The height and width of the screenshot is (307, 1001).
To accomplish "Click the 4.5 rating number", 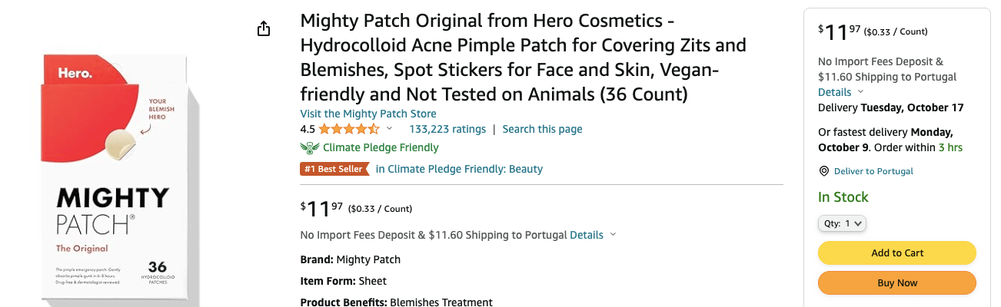I will 308,129.
